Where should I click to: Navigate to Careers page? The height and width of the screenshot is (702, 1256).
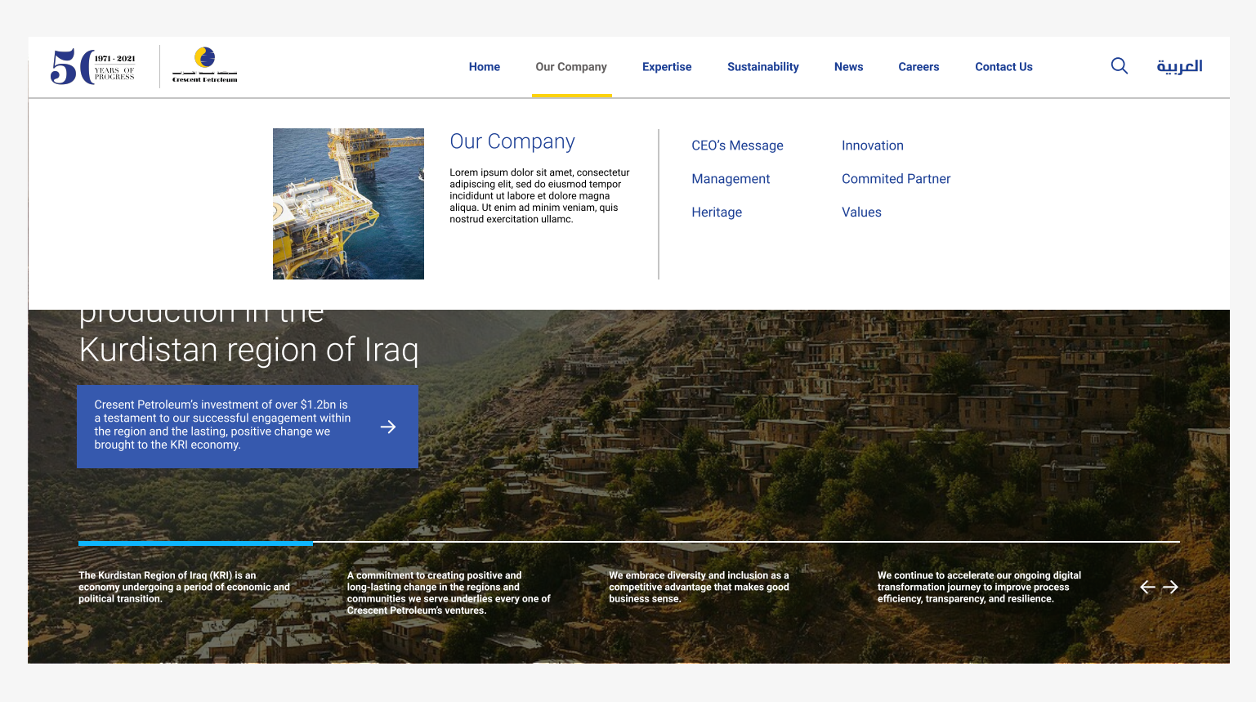[919, 67]
